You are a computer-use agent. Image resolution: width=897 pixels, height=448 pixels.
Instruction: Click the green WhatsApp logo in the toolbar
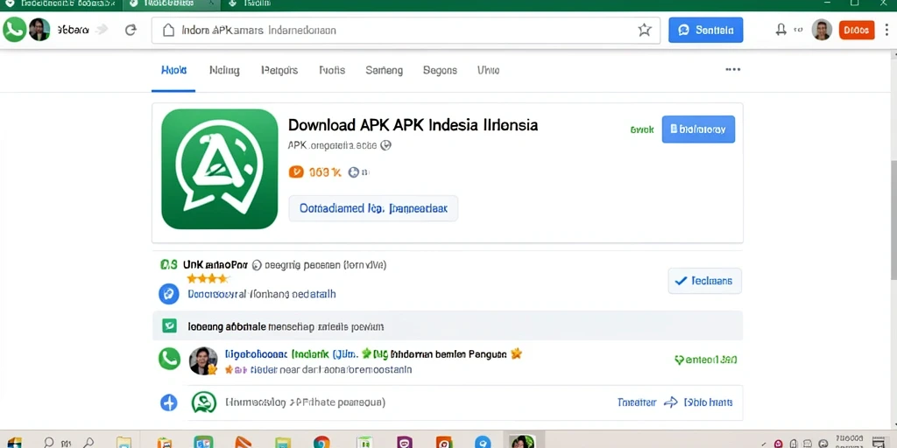(x=14, y=30)
